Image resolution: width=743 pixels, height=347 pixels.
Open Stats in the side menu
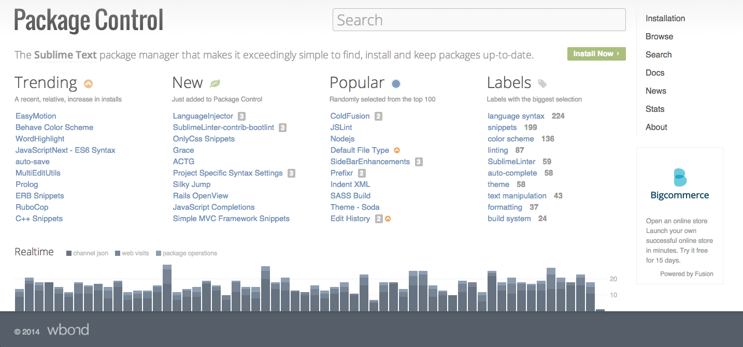655,109
